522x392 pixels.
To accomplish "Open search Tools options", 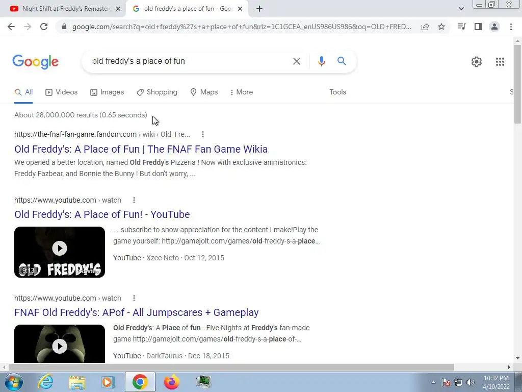I will pos(337,92).
